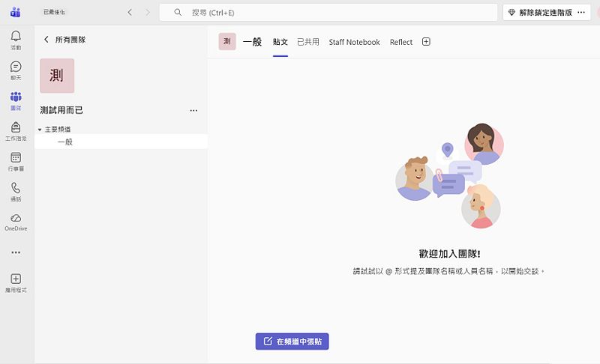Open the 工作指派 (Assignments) icon
Viewport: 600px width, 364px height.
tap(16, 130)
